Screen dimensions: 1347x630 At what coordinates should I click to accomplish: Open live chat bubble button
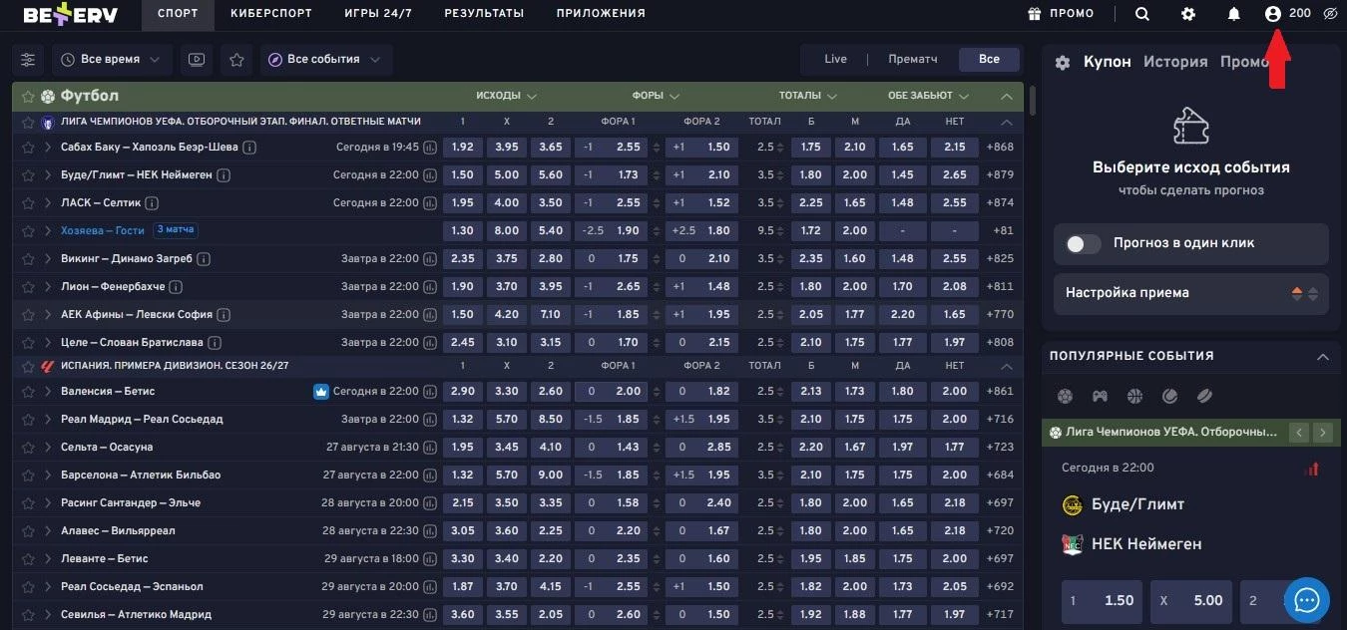[1307, 600]
